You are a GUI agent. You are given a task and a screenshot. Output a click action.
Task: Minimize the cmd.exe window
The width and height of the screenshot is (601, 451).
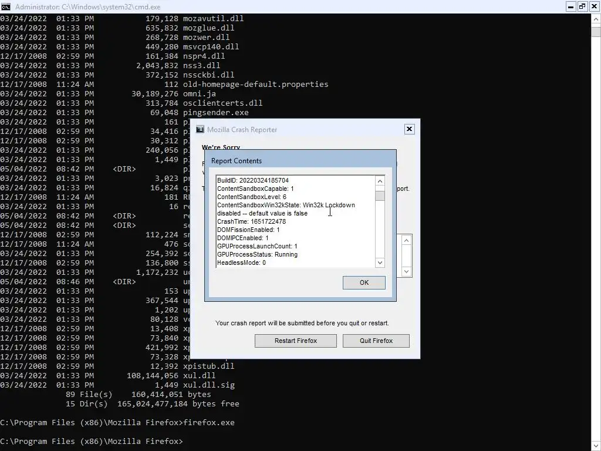coord(570,6)
